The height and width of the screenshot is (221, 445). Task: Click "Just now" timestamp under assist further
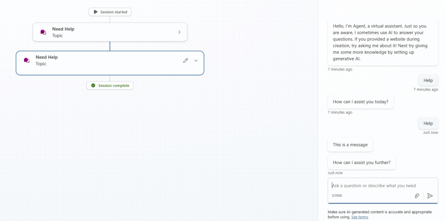point(335,173)
